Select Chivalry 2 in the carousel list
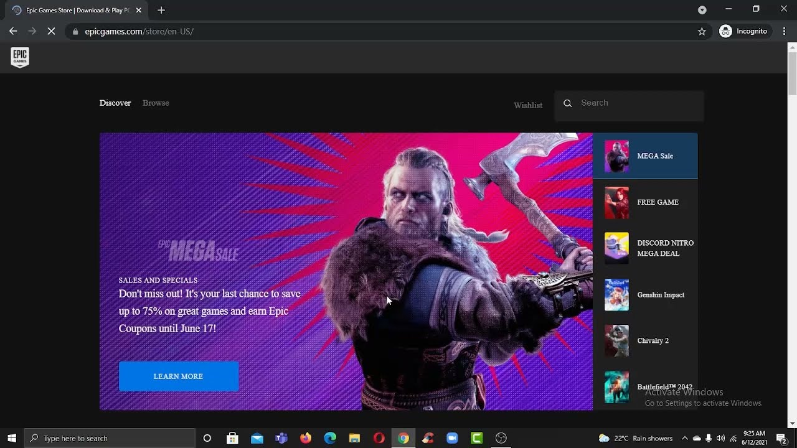 tap(645, 340)
